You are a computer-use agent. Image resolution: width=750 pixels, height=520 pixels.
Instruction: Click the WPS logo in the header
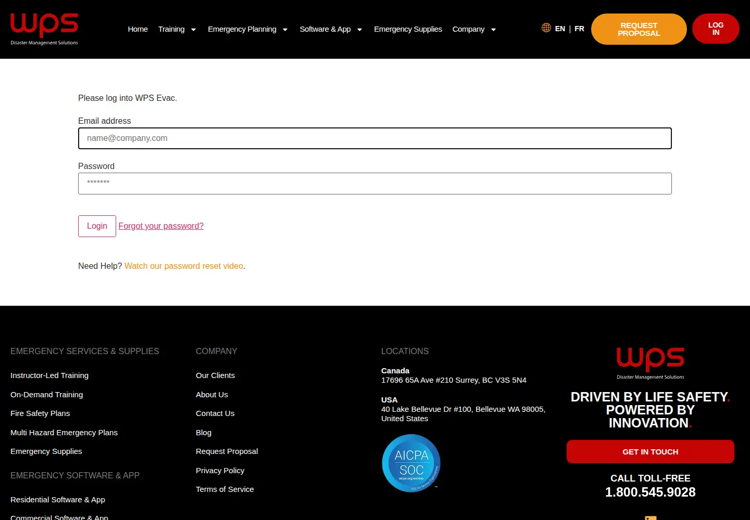pyautogui.click(x=44, y=29)
